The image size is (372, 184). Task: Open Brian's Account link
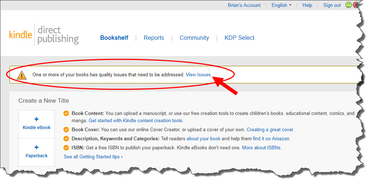pyautogui.click(x=244, y=5)
